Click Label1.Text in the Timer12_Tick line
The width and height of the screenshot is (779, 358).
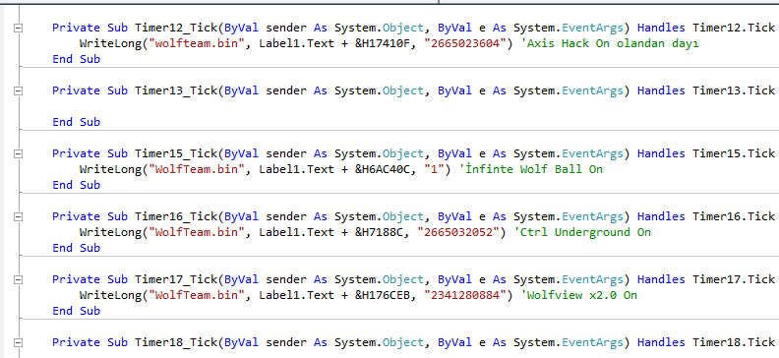click(297, 43)
